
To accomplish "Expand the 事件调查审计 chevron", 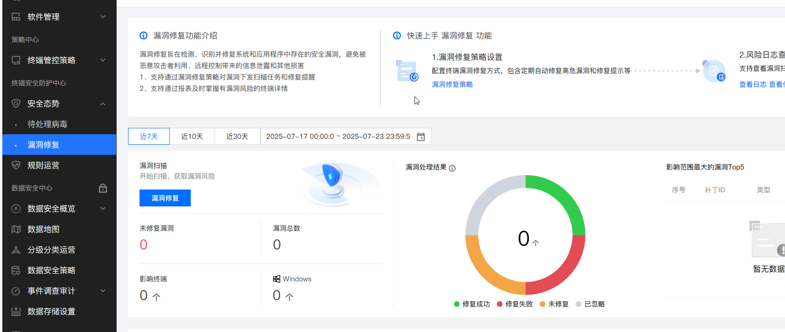I will (103, 291).
